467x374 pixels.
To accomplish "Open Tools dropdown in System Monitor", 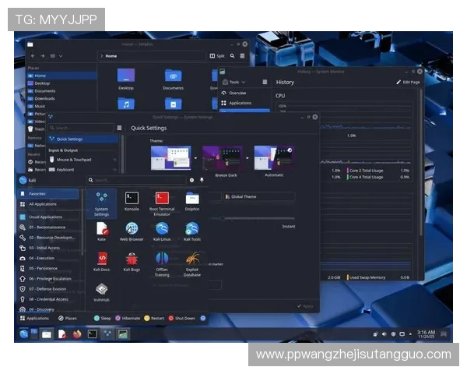I will pyautogui.click(x=233, y=82).
